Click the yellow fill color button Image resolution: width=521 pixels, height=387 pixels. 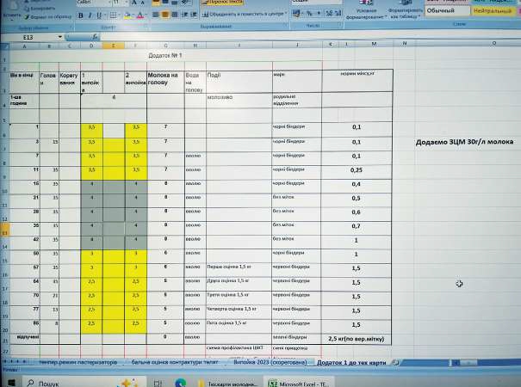click(127, 15)
